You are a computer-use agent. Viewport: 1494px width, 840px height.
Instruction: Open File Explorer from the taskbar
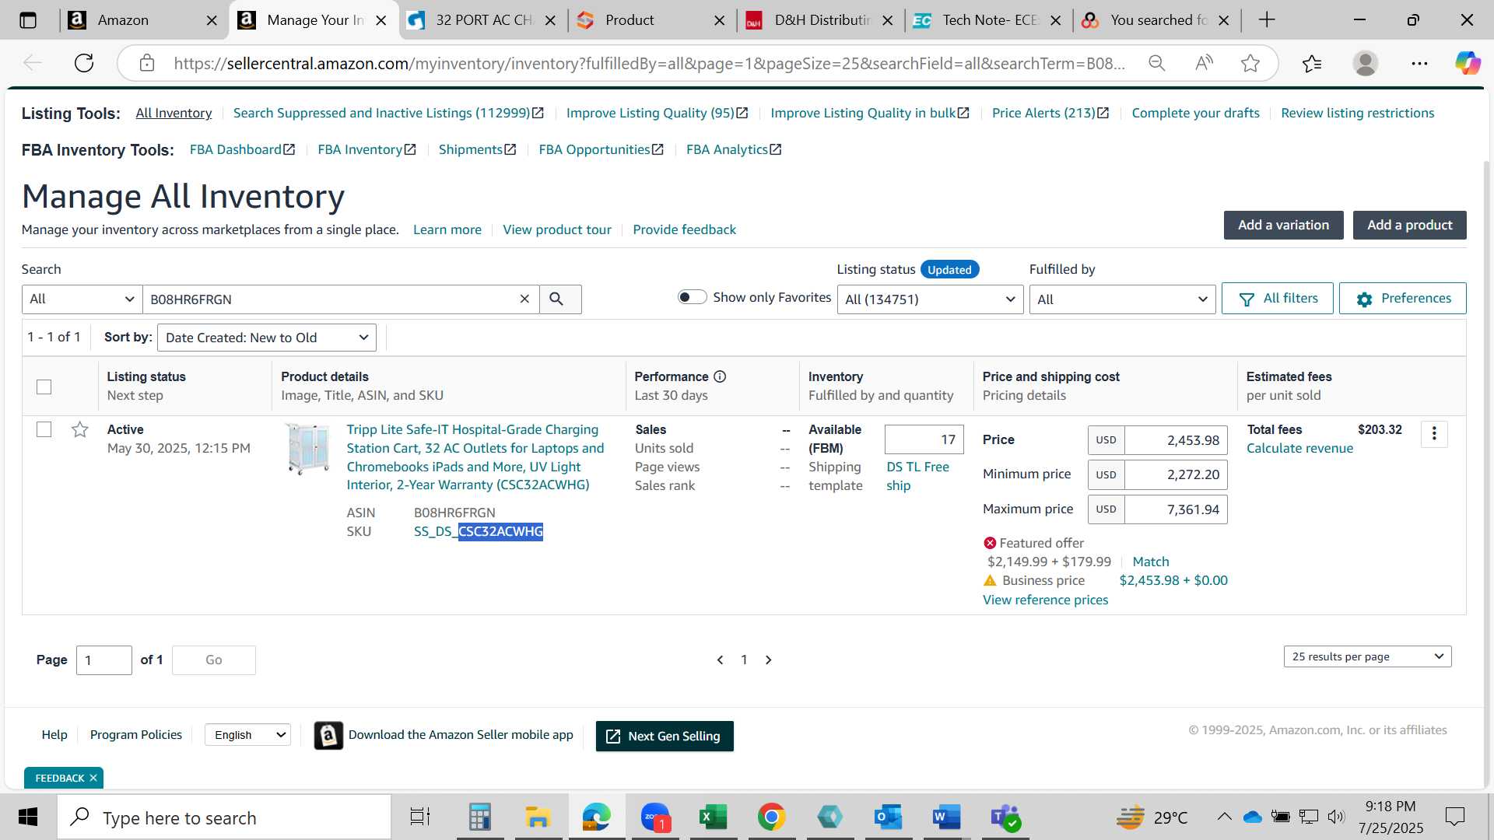pyautogui.click(x=538, y=817)
